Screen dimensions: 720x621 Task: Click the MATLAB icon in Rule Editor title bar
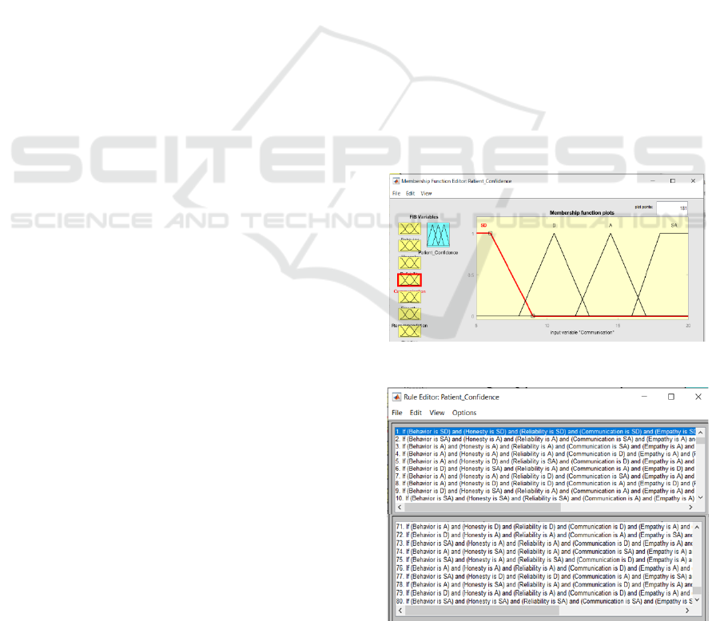396,397
